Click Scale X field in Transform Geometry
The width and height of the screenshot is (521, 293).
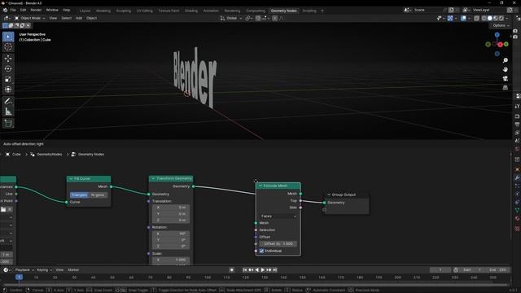[x=171, y=260]
